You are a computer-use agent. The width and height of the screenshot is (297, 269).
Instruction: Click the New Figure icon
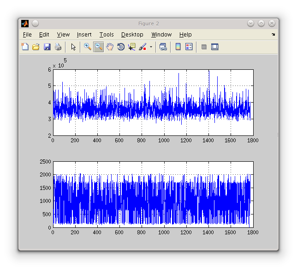pyautogui.click(x=25, y=47)
